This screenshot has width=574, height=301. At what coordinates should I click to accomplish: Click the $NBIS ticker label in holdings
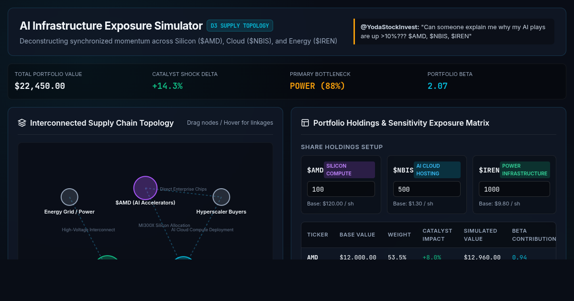[x=403, y=170]
